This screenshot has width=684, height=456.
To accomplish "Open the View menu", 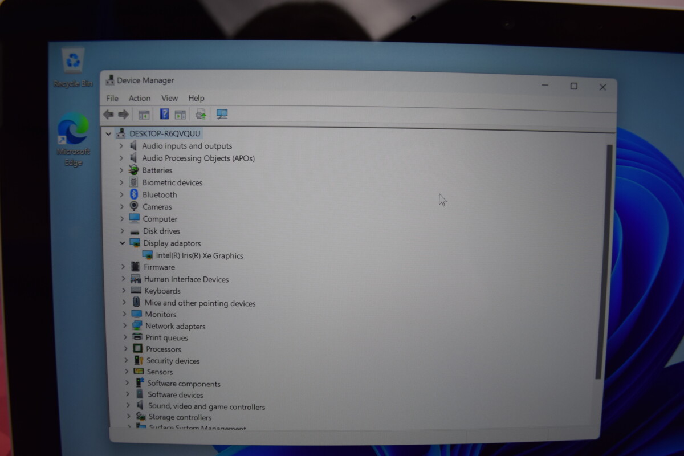I will (169, 98).
